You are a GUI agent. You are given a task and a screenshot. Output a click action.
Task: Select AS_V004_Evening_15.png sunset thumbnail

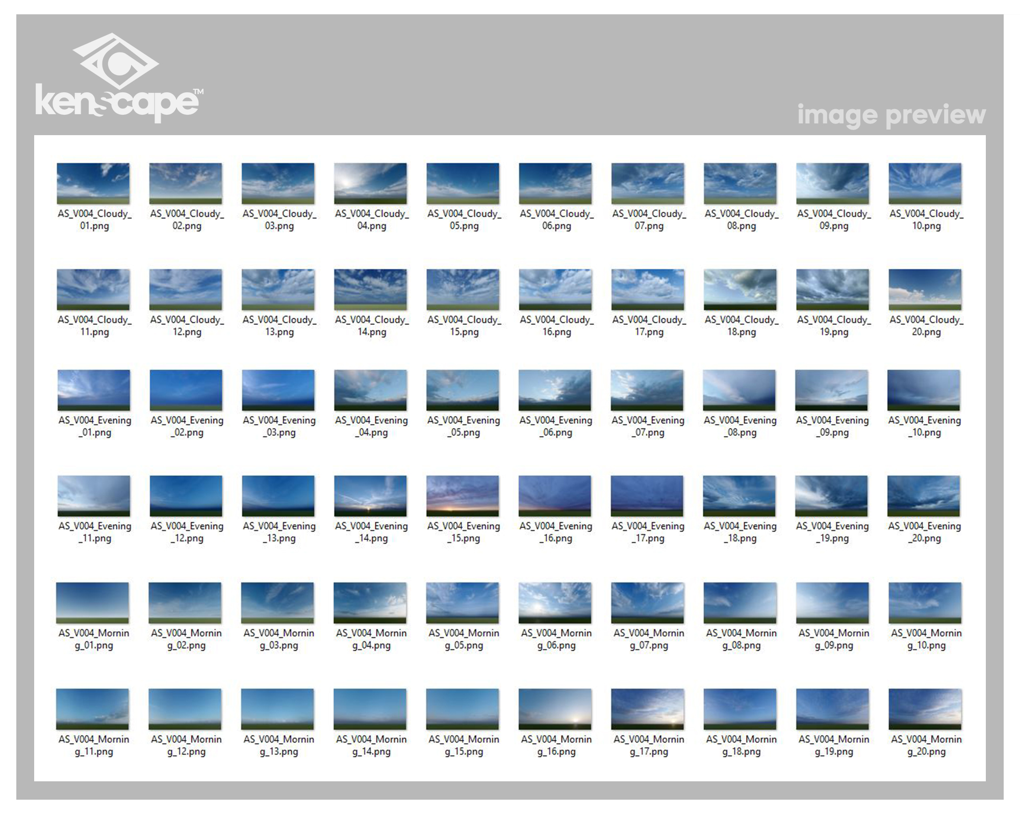coord(463,496)
